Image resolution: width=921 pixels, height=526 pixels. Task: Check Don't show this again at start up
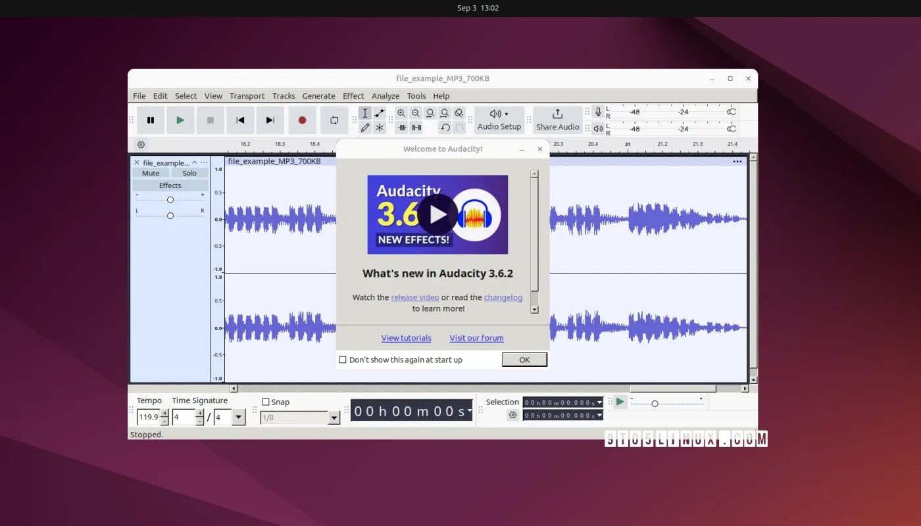pos(343,360)
